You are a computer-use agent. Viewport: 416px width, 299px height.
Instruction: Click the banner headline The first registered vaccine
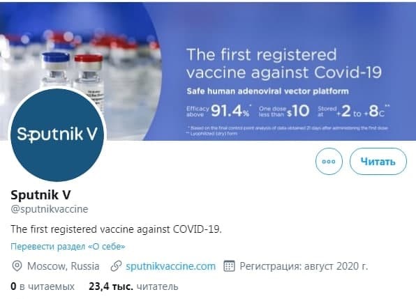[x=284, y=63]
